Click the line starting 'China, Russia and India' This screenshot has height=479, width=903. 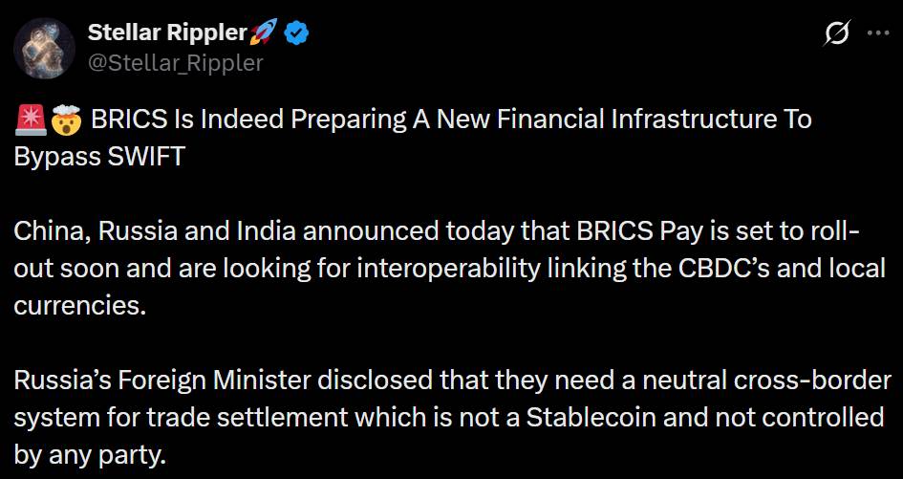(438, 231)
